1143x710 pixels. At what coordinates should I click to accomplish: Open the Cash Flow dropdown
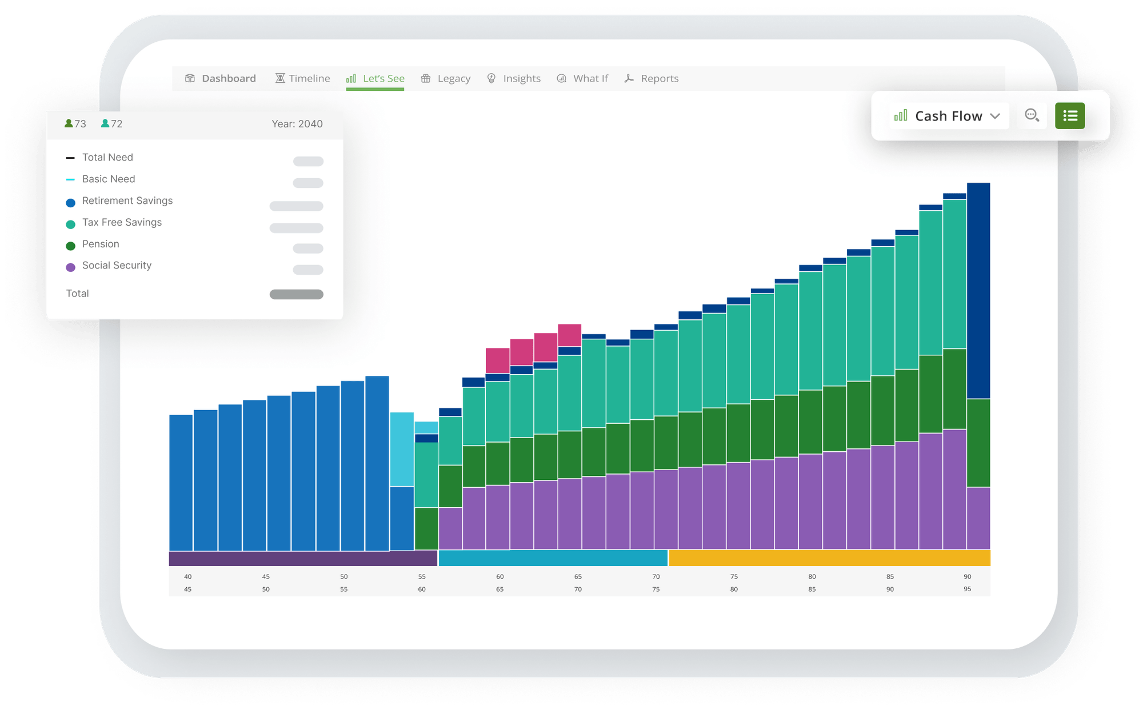(949, 116)
